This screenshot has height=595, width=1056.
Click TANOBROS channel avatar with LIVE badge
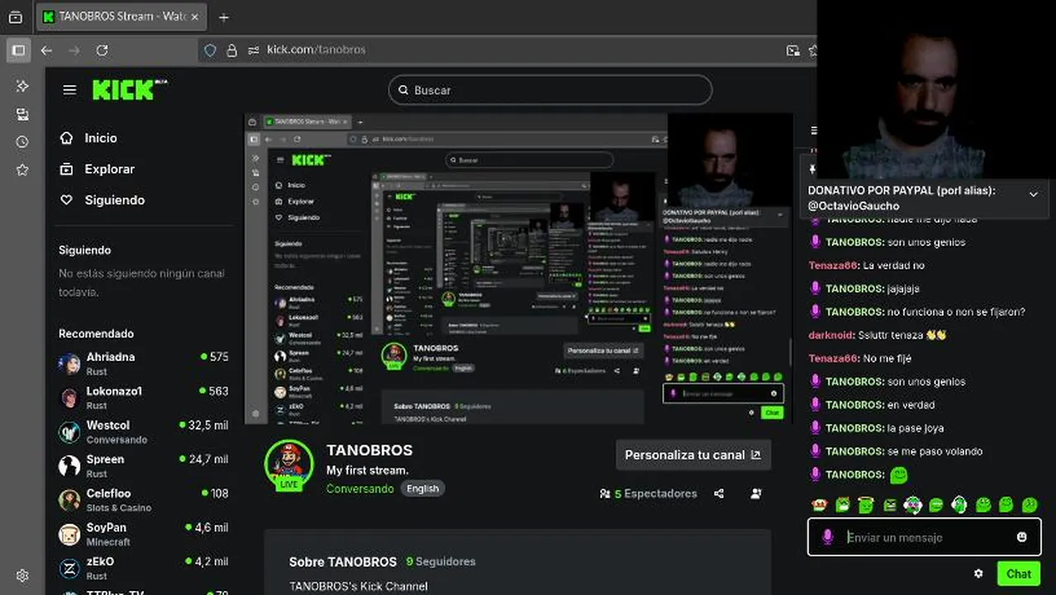[x=289, y=465]
